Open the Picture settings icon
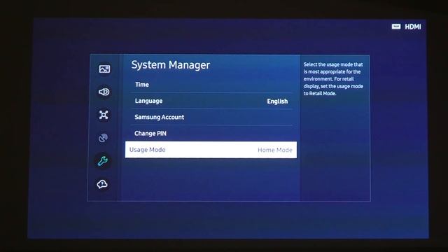This screenshot has height=252, width=448. [104, 69]
